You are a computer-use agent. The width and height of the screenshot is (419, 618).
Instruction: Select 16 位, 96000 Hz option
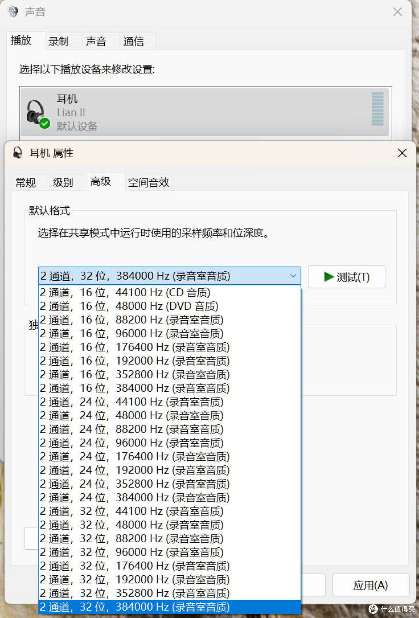tap(170, 333)
